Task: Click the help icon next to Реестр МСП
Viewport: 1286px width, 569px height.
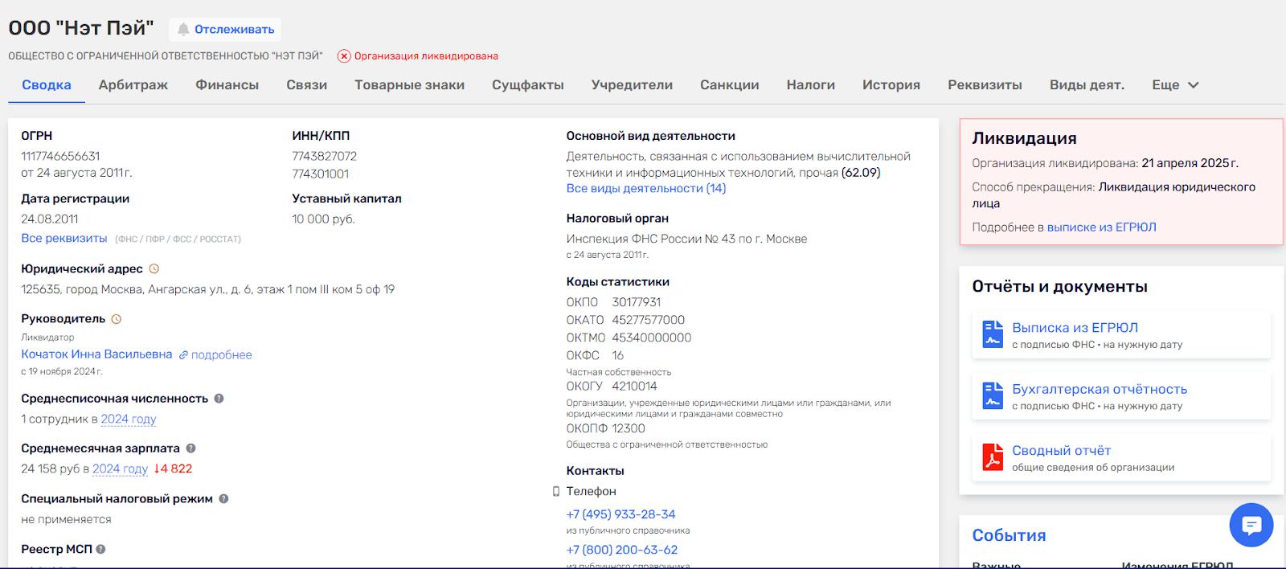Action: tap(100, 550)
